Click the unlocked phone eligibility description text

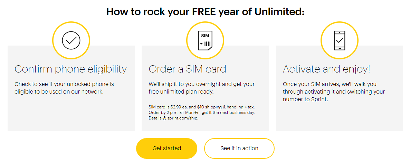[64, 88]
